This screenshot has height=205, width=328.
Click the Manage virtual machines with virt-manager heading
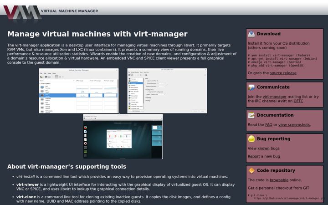(x=97, y=34)
